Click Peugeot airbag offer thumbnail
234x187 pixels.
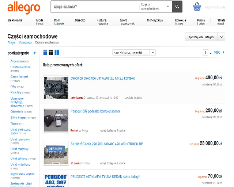click(x=56, y=121)
